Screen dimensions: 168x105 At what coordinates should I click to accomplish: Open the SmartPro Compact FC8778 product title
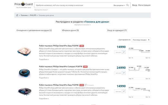pyautogui.click(x=60, y=66)
